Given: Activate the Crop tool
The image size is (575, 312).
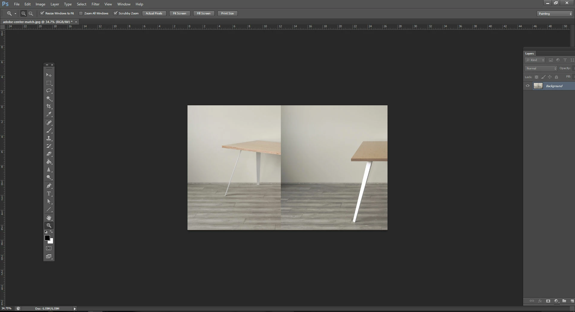Looking at the screenshot, I should 49,106.
